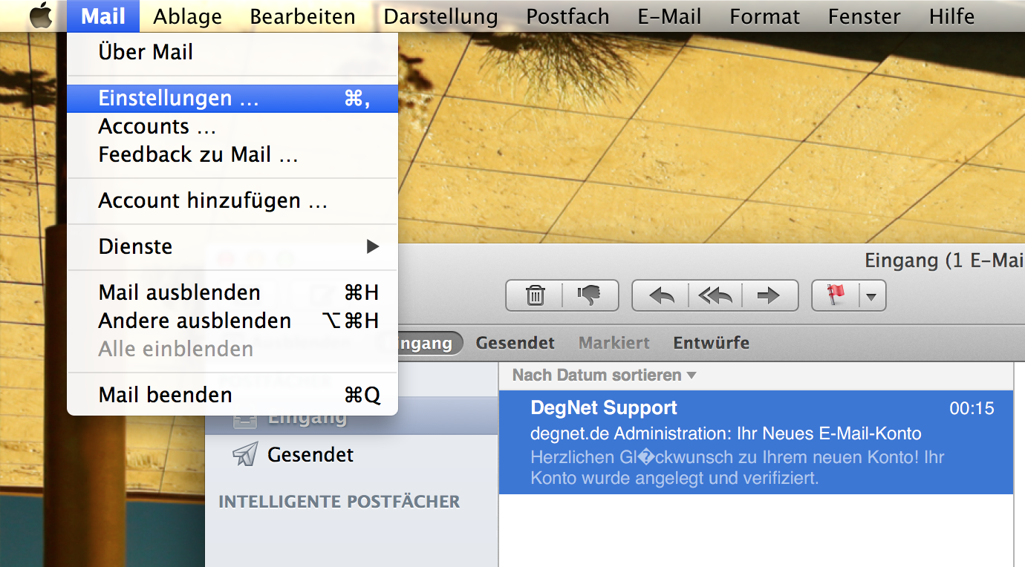
Task: Flag the message with the red flag icon
Action: tap(836, 295)
